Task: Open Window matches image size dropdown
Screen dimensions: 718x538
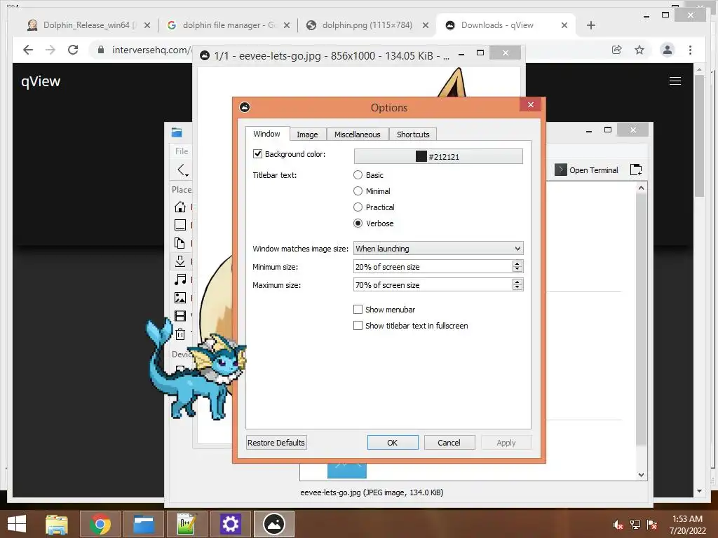Action: tap(438, 249)
